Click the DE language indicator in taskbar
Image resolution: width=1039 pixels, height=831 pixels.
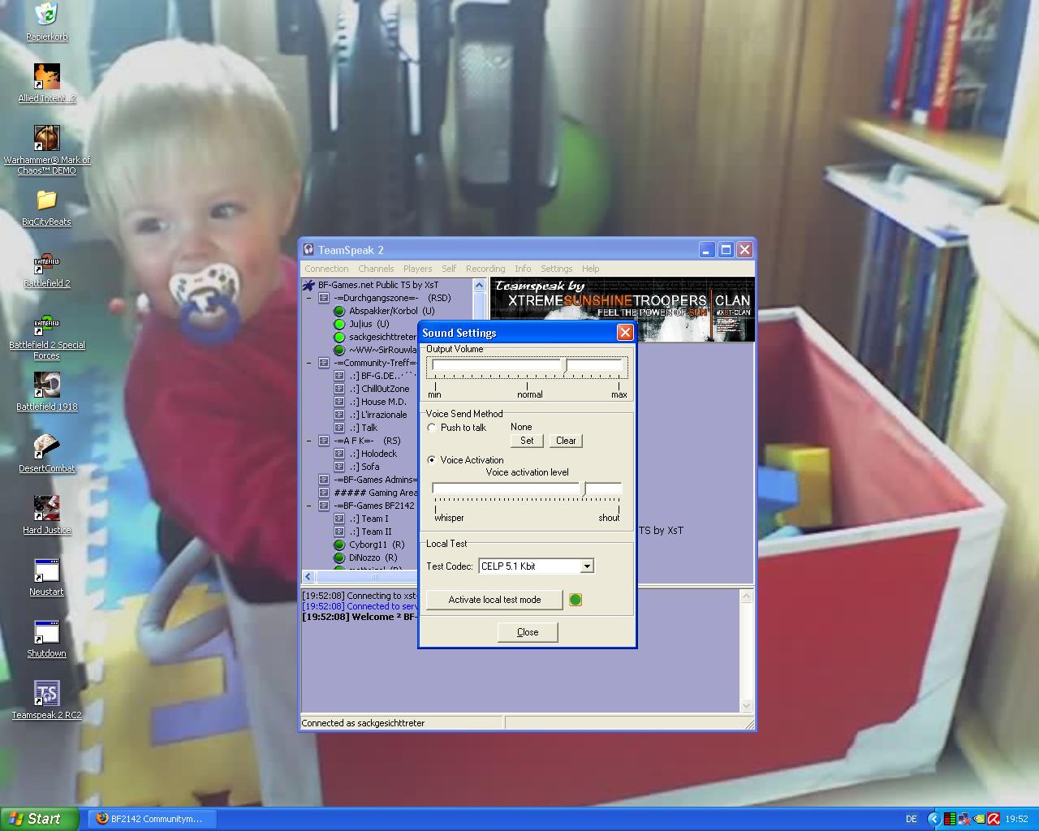(912, 819)
